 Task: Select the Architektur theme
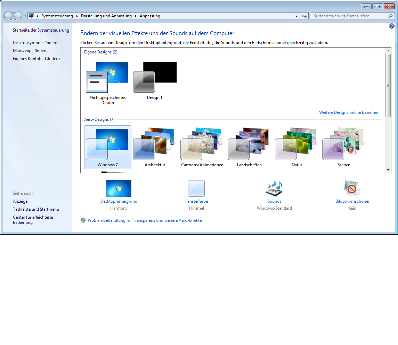tap(155, 147)
